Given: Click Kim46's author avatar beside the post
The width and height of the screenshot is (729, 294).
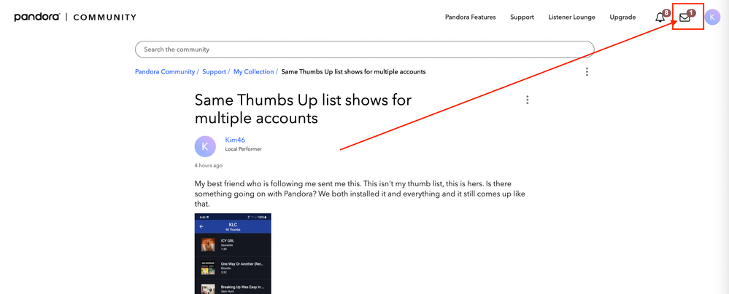Looking at the screenshot, I should pos(205,146).
